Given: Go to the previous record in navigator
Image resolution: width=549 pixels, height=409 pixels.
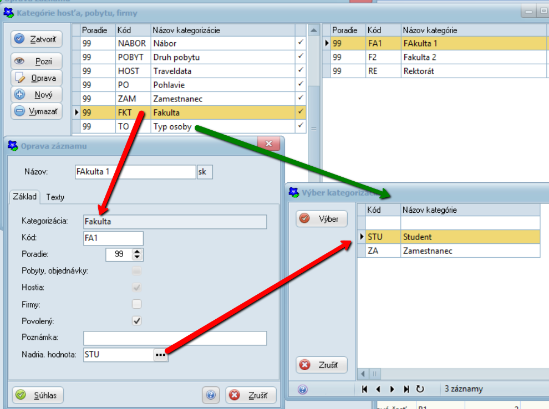Looking at the screenshot, I should point(378,389).
